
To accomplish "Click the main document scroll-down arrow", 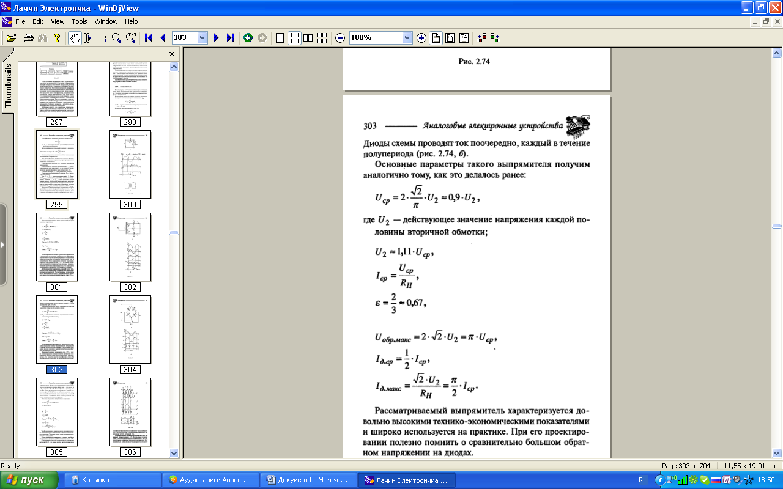I will [x=777, y=453].
